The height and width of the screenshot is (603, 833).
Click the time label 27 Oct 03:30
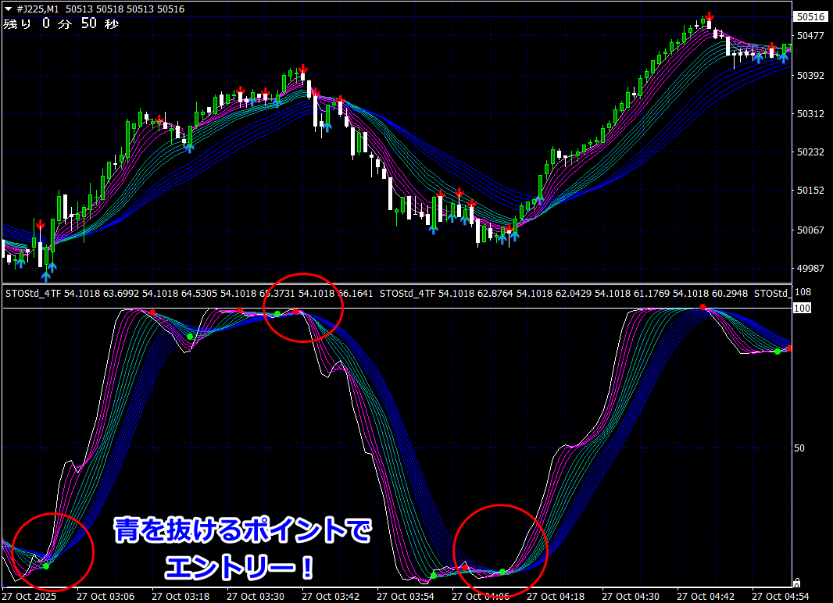tap(256, 596)
